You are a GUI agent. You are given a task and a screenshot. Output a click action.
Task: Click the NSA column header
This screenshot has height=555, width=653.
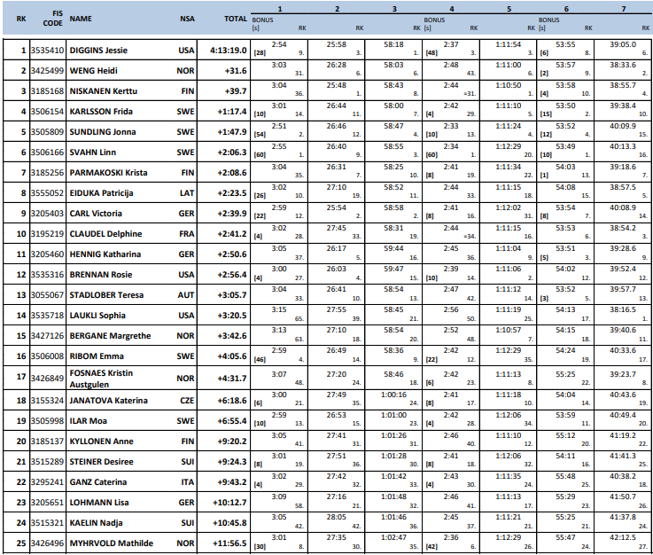coord(187,19)
